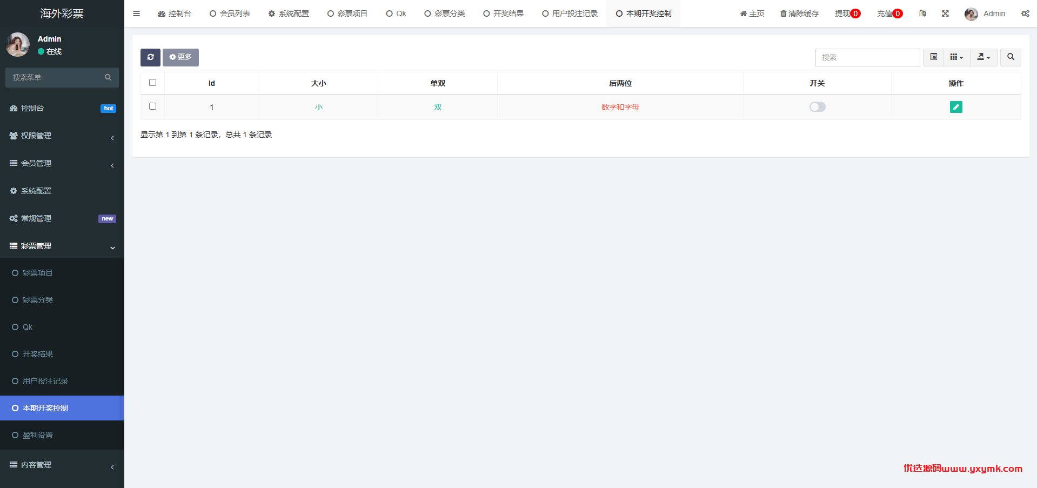Open the export data dropdown
This screenshot has height=488, width=1037.
tap(984, 57)
